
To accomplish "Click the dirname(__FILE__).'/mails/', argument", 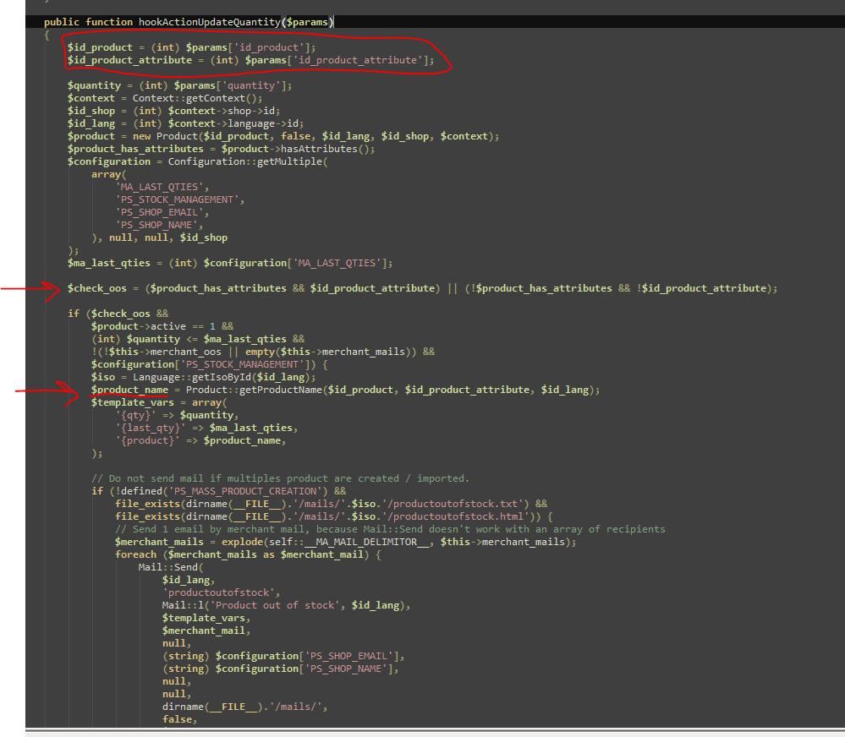I will coord(244,707).
